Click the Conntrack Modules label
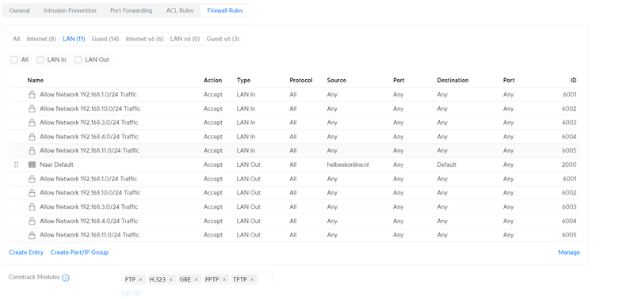The width and height of the screenshot is (634, 299). coord(34,277)
